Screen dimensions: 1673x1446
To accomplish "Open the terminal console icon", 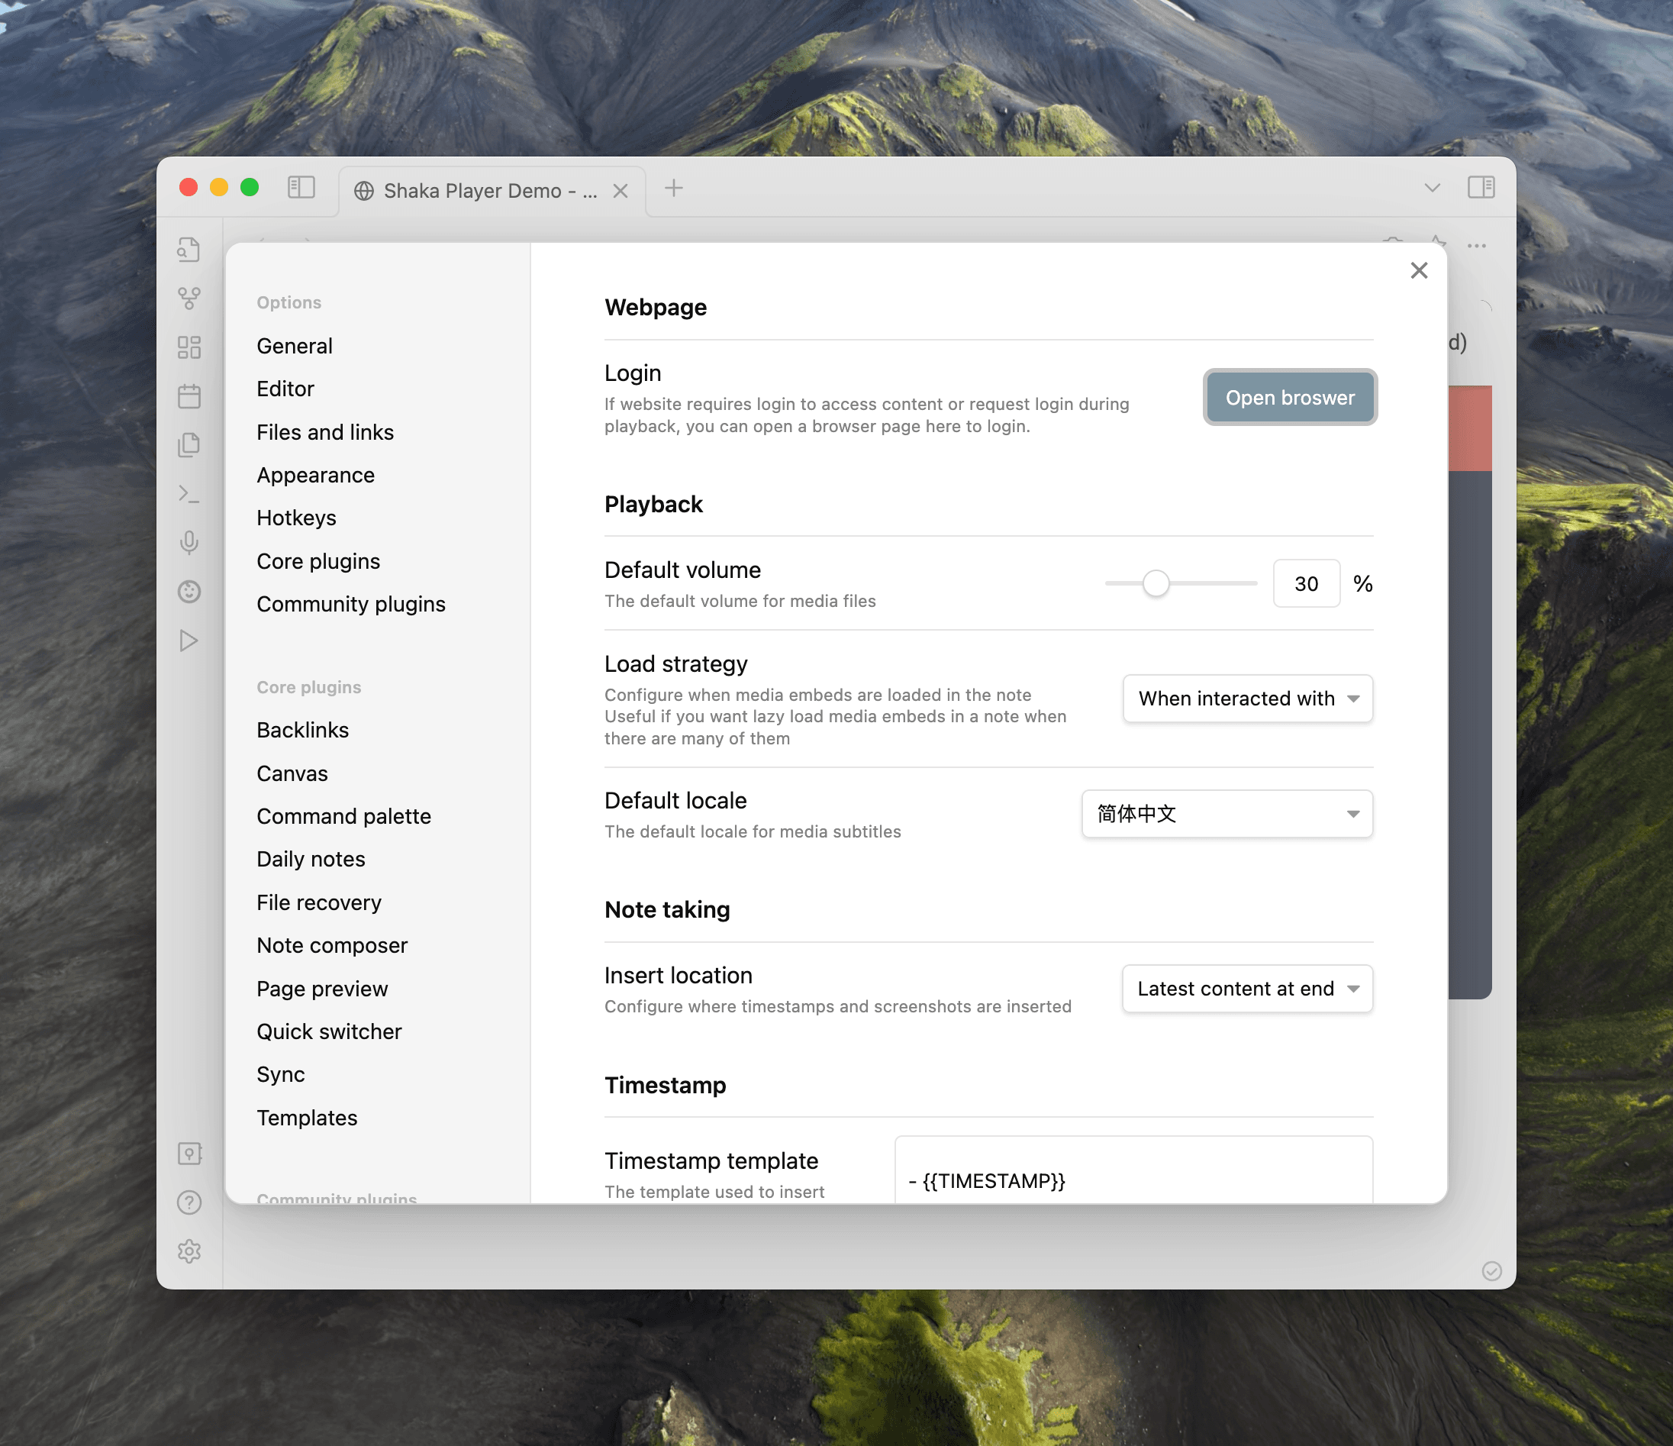I will pyautogui.click(x=190, y=492).
